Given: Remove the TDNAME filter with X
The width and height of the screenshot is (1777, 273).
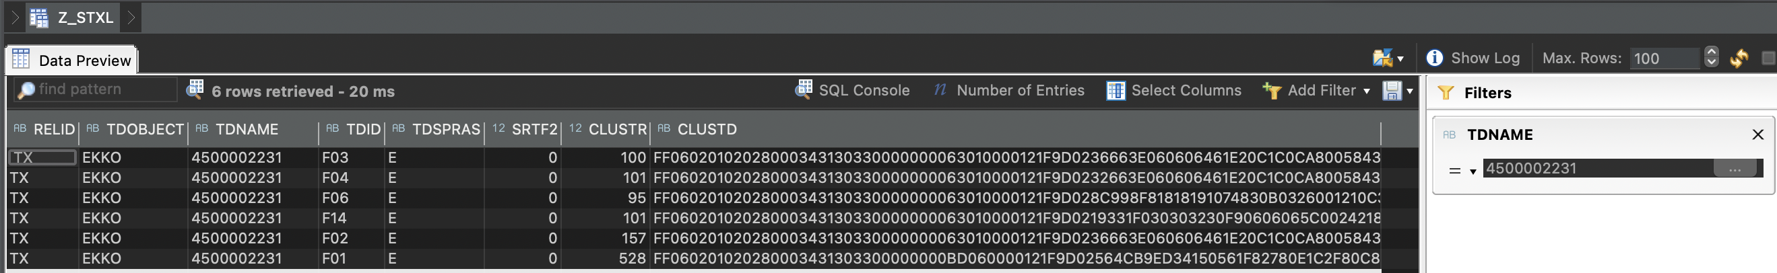Looking at the screenshot, I should pos(1757,134).
